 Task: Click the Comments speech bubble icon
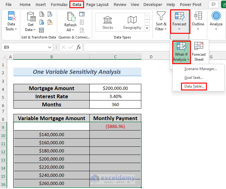[213, 4]
